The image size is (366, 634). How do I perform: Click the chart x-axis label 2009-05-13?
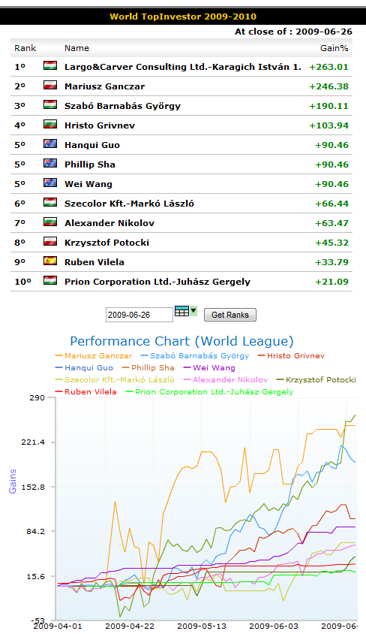202,626
